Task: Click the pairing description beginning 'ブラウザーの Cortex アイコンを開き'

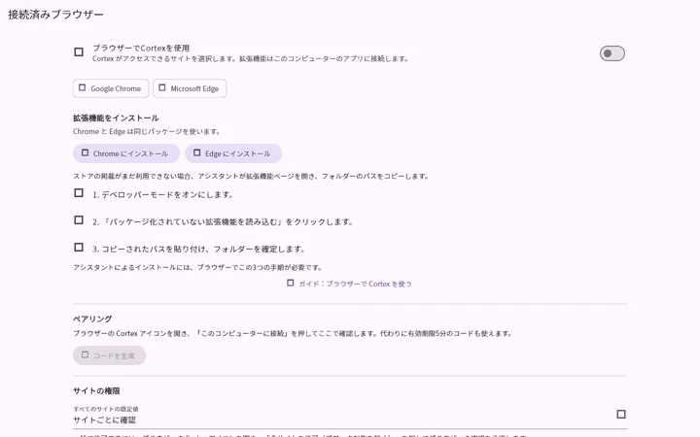Action: (x=293, y=333)
